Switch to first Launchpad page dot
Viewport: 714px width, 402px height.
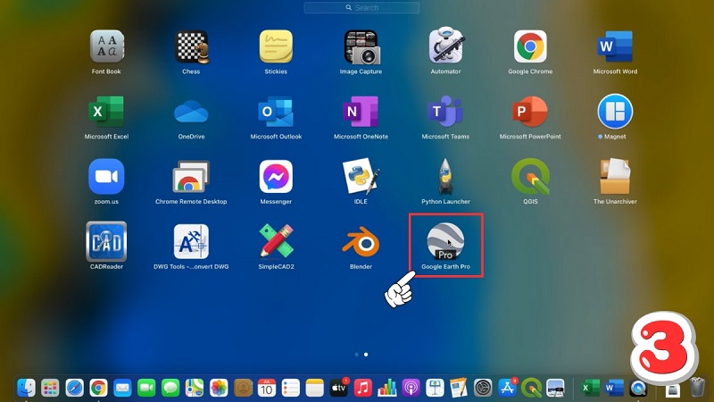pyautogui.click(x=357, y=355)
